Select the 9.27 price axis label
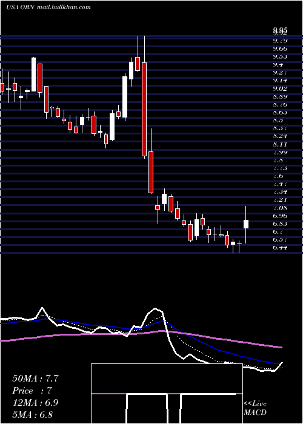 (x=280, y=73)
